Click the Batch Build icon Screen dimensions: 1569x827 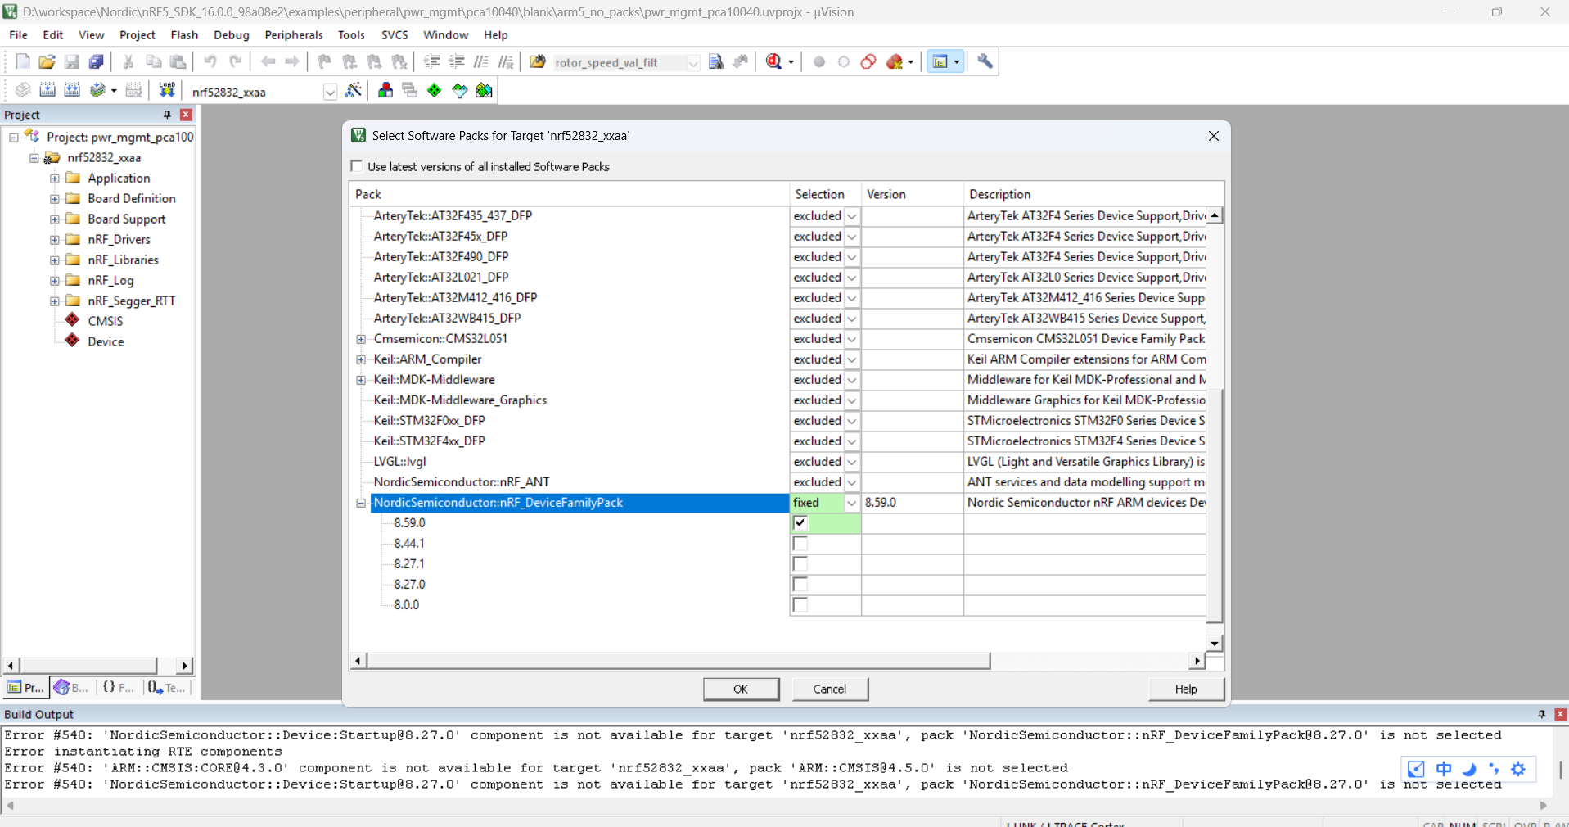click(x=97, y=91)
